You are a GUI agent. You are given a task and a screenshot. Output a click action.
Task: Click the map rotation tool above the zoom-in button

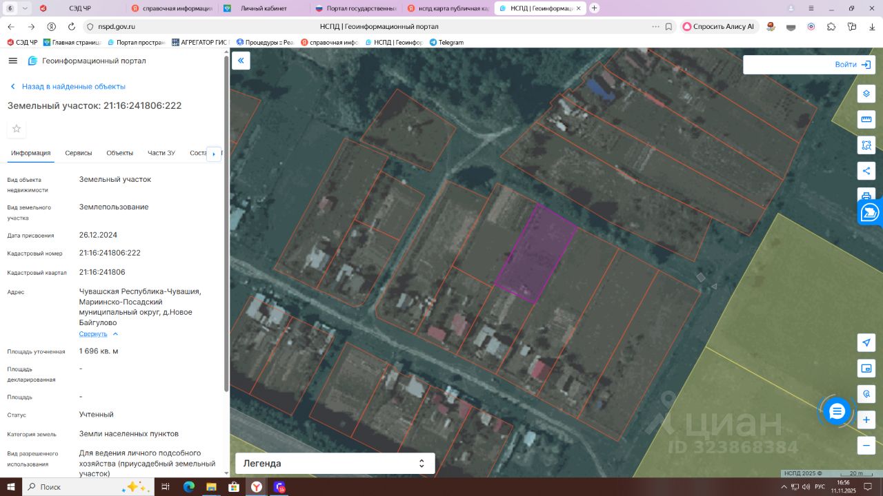(866, 394)
